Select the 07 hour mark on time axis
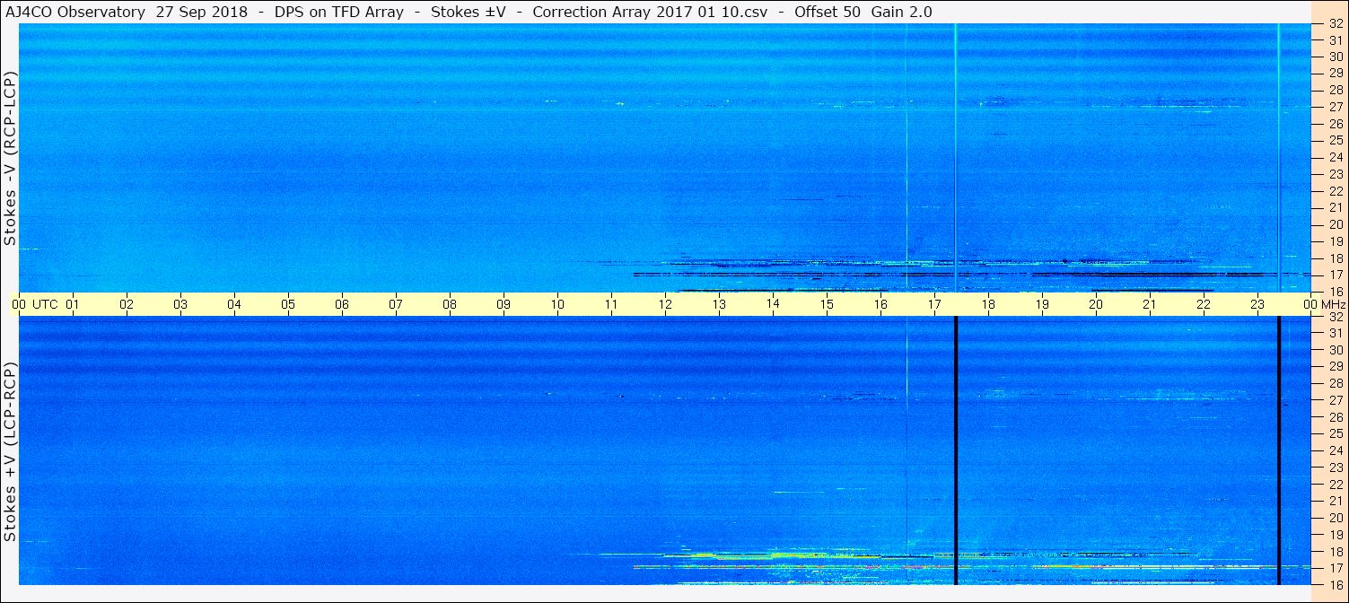Image resolution: width=1349 pixels, height=603 pixels. click(396, 304)
